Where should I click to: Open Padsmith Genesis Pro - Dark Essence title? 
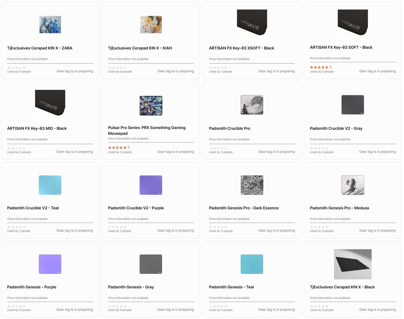(x=244, y=208)
